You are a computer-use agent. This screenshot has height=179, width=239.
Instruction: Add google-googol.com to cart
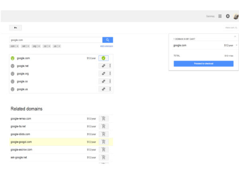103,142
